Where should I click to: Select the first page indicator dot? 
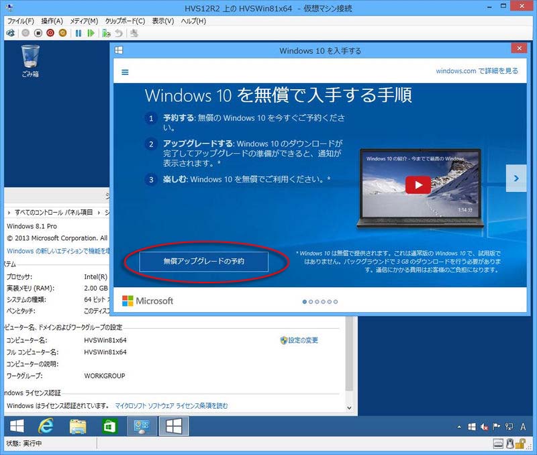[305, 301]
